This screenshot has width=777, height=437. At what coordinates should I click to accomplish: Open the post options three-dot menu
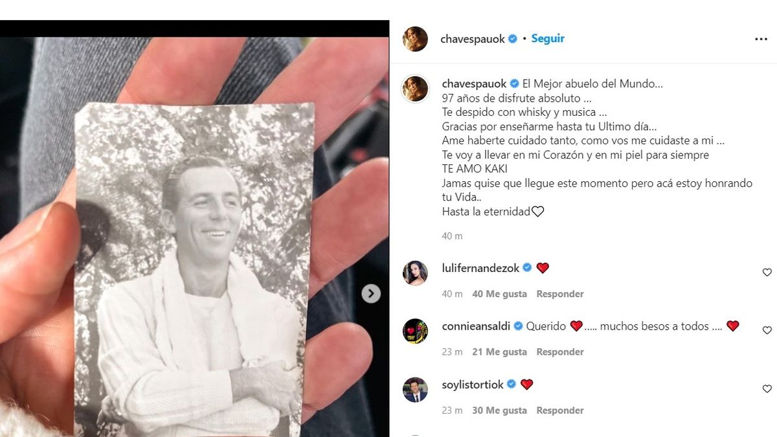[x=761, y=39]
